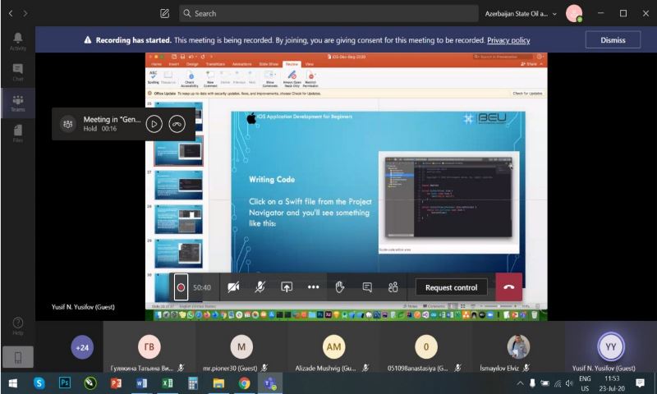Click the recording indicator in call bar
The image size is (657, 394).
(181, 287)
